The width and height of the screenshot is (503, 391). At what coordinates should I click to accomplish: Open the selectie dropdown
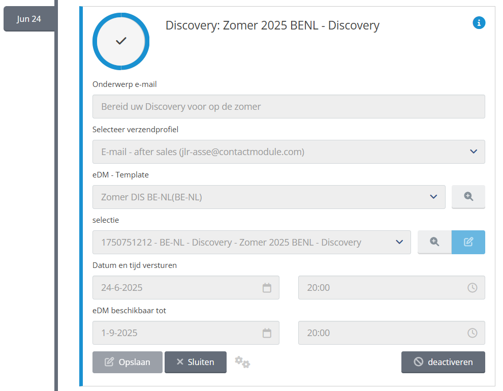(252, 242)
